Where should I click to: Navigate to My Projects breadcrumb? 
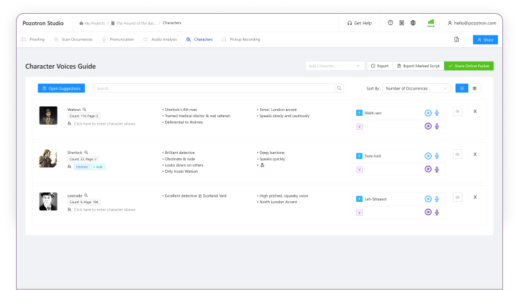pos(92,23)
